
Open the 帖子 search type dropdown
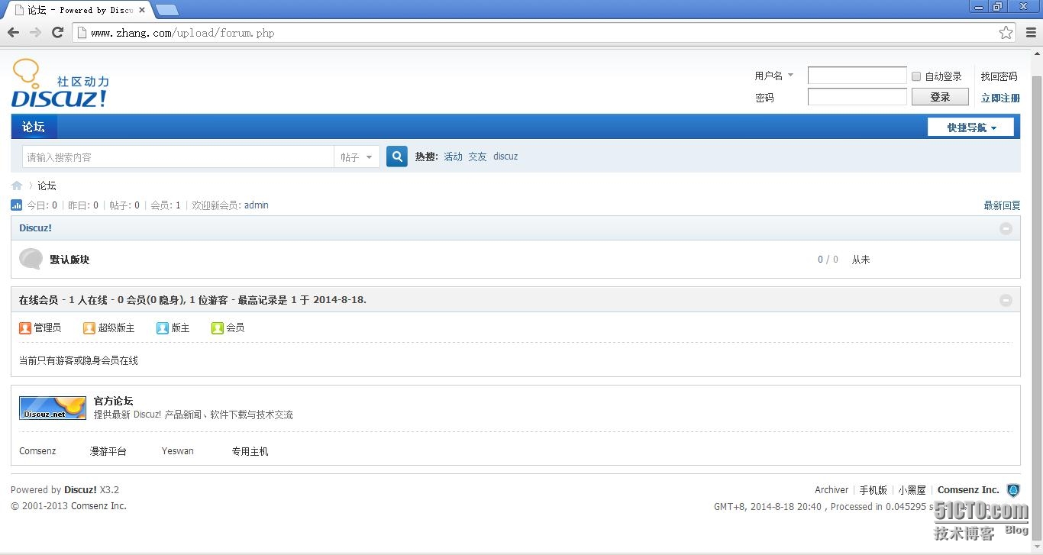pyautogui.click(x=357, y=156)
